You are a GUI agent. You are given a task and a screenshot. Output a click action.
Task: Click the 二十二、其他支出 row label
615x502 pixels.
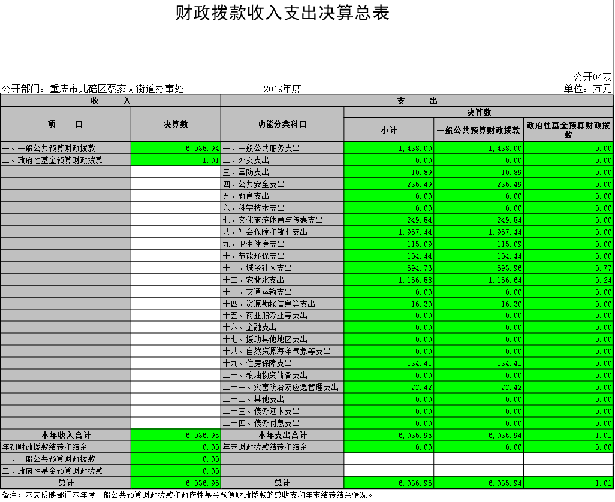pos(254,399)
